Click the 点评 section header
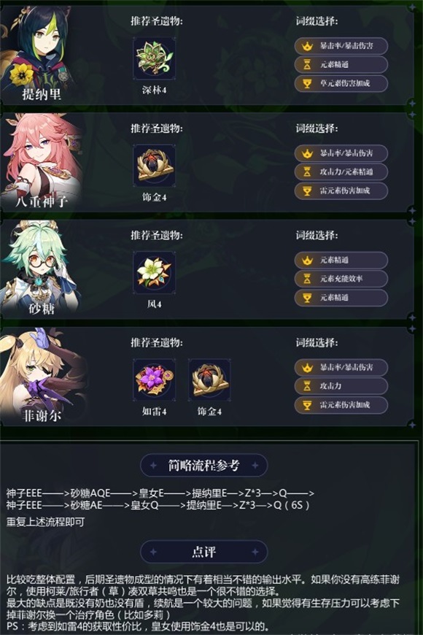The image size is (423, 635). 203,552
